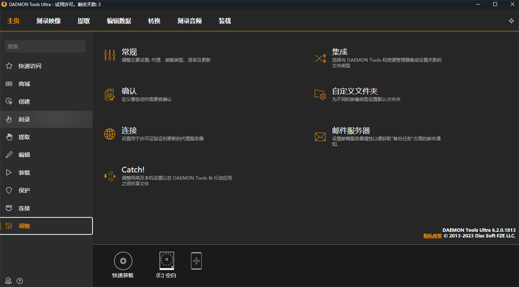Open the 刻录音频 tab
Viewport: 519px width, 287px height.
189,21
